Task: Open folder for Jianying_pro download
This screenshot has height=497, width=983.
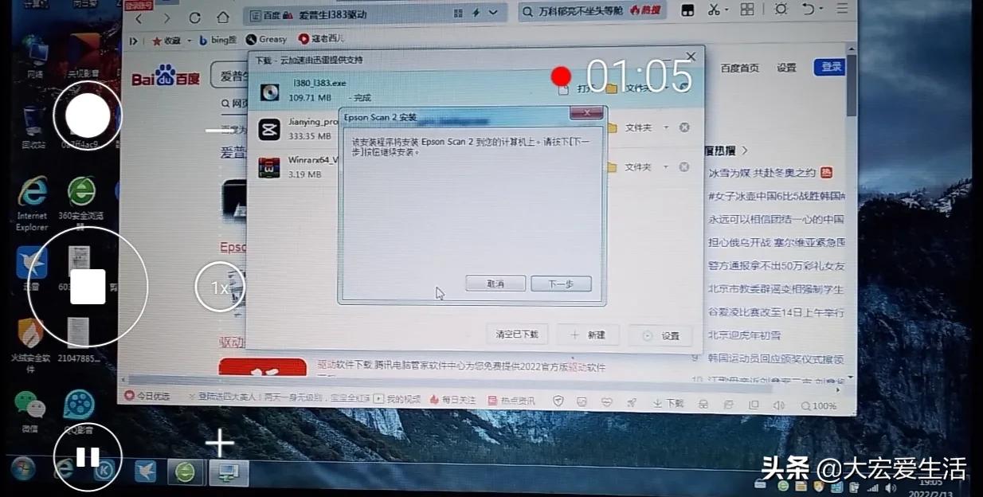Action: coord(630,127)
